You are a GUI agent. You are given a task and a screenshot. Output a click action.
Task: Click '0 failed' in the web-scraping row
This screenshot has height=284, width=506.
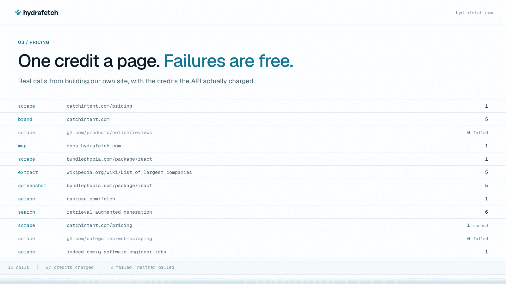[x=477, y=239]
